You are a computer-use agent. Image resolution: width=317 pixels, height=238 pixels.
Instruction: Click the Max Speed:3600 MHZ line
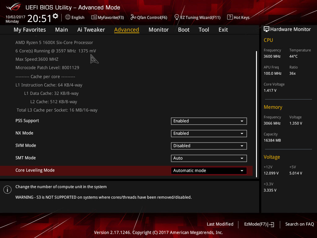37,59
